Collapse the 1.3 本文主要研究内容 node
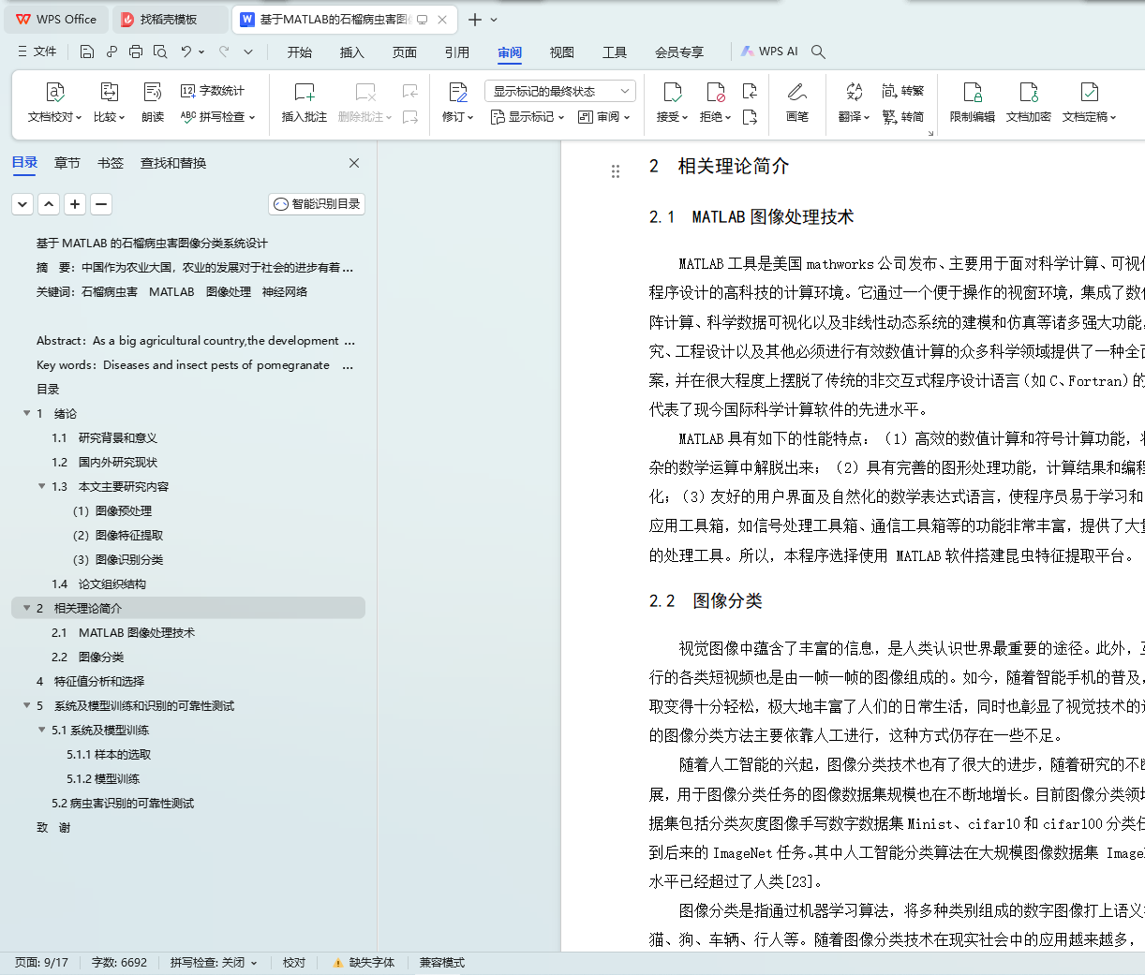Image resolution: width=1145 pixels, height=975 pixels. click(41, 486)
